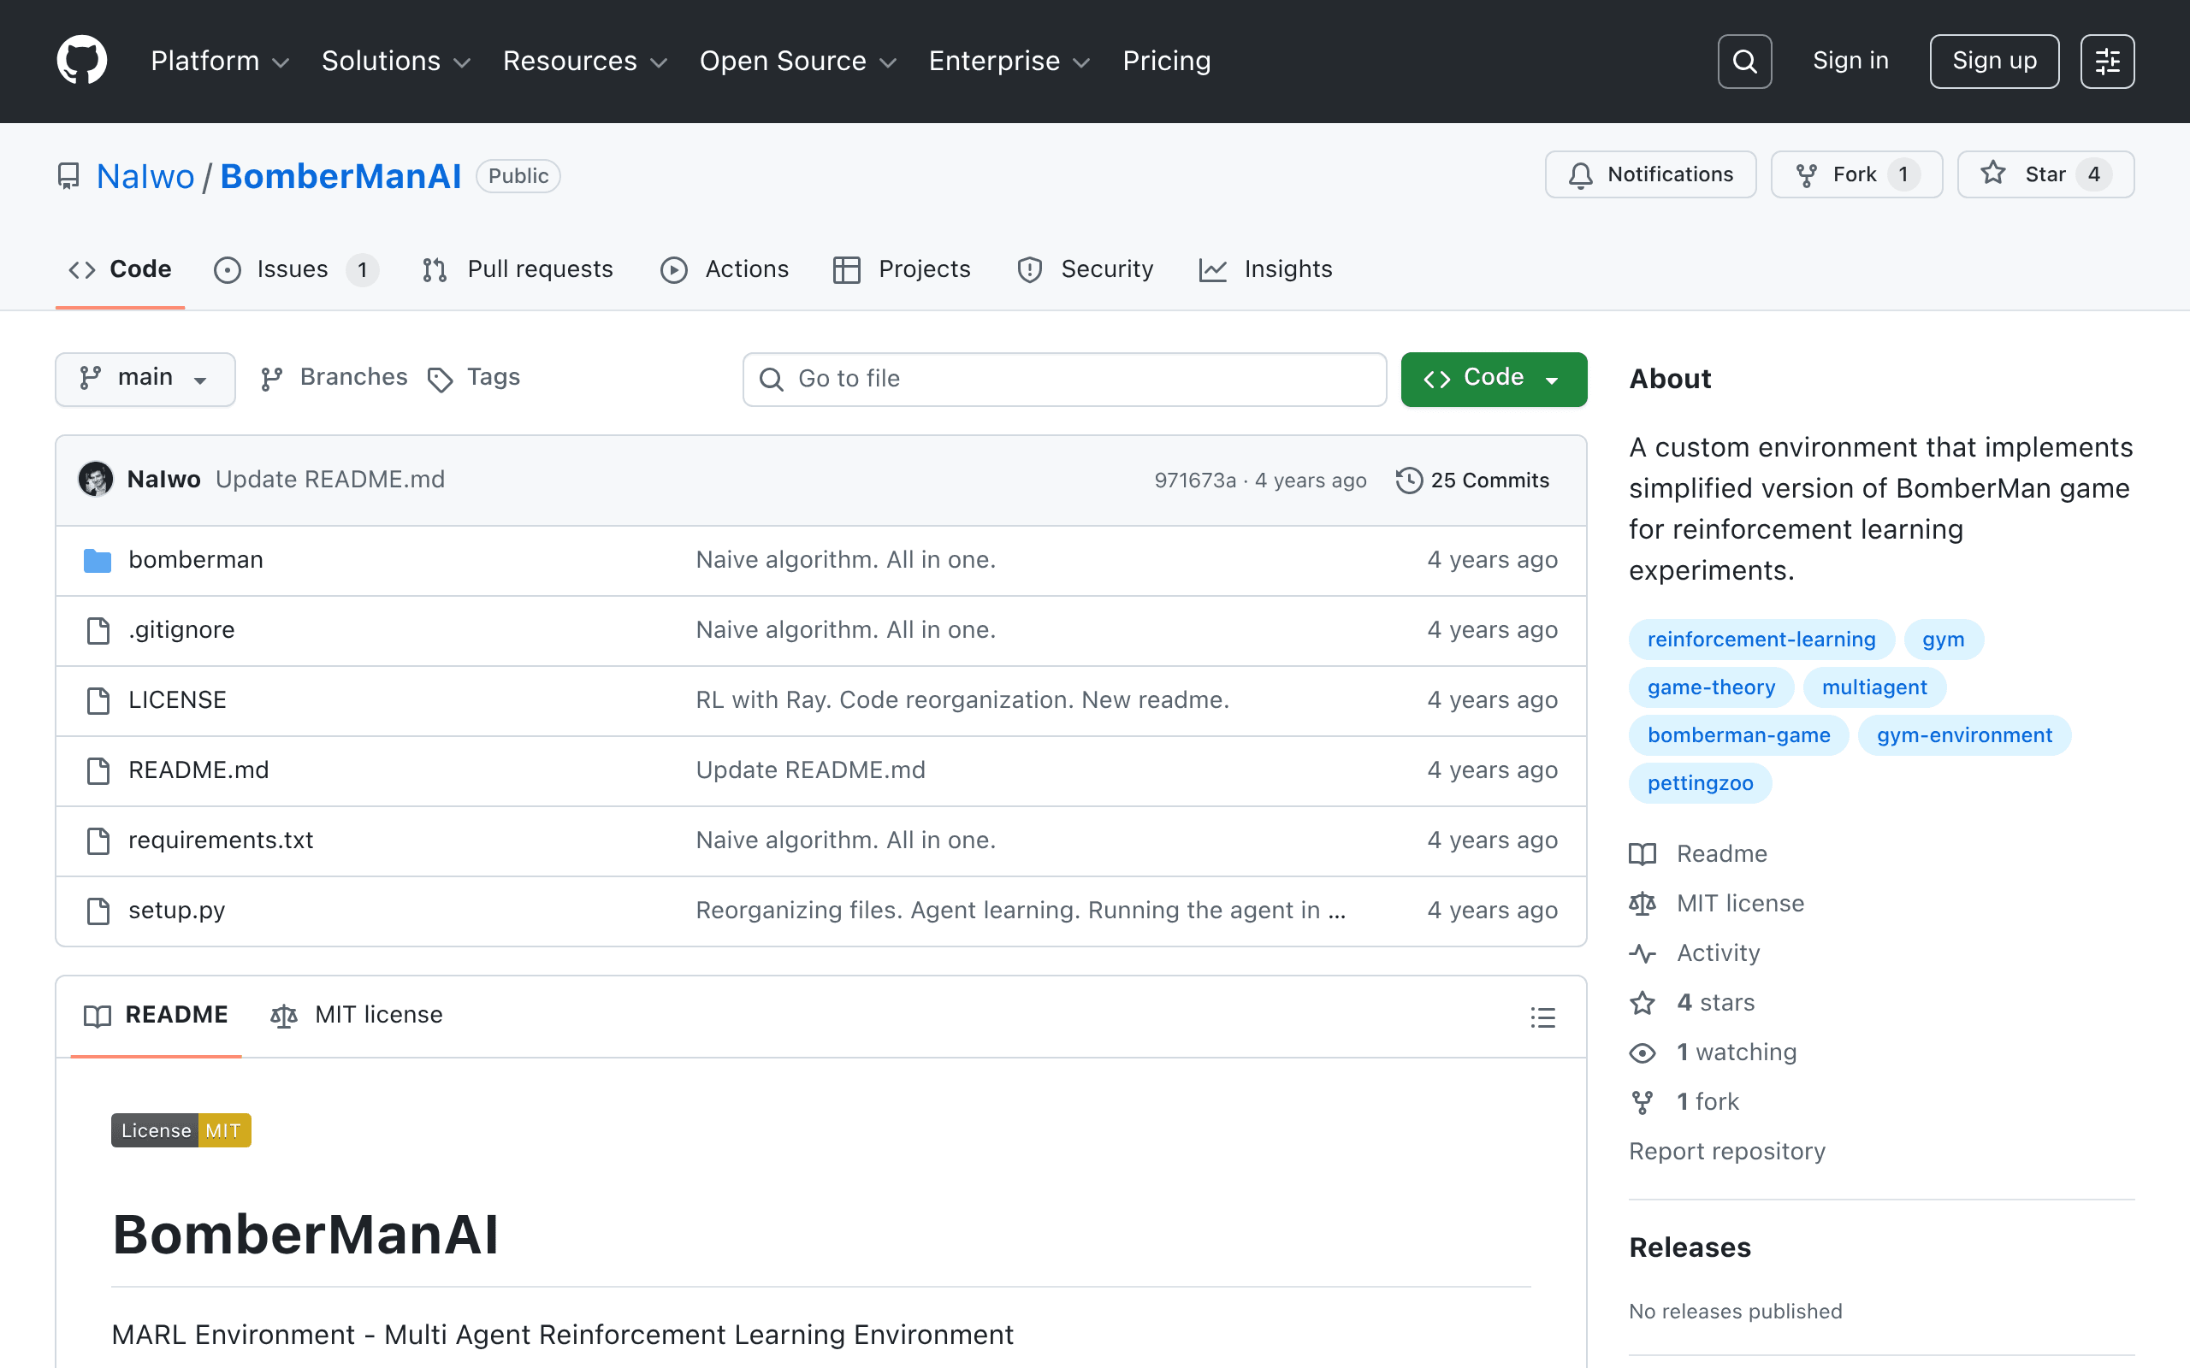Click the Nalwo avatar in commit row
Image resolution: width=2190 pixels, height=1368 pixels.
click(x=96, y=480)
